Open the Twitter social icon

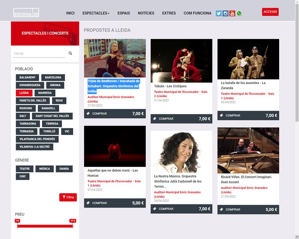(x=219, y=13)
